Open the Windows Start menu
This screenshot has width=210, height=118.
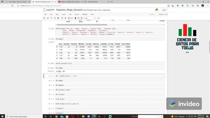[2, 116]
